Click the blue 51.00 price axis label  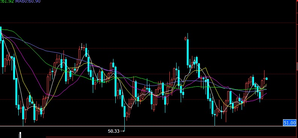290,123
